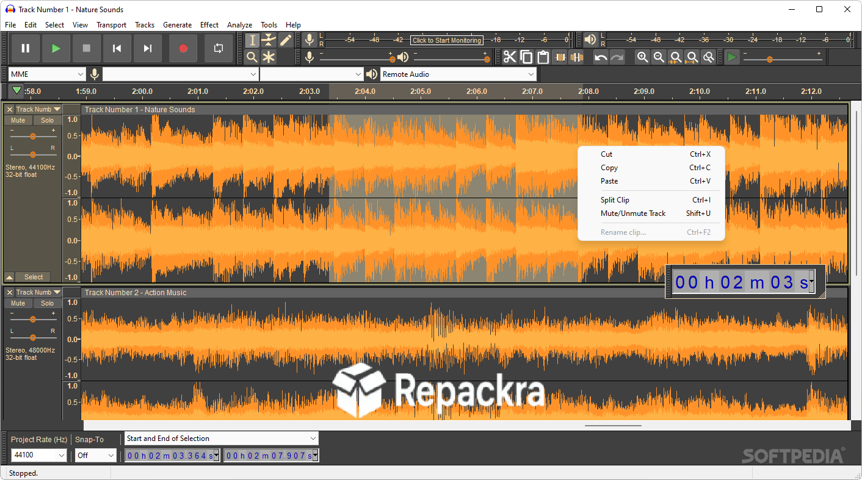The height and width of the screenshot is (480, 862).
Task: Mute Track Number 1 Nature Sounds
Action: pos(18,120)
